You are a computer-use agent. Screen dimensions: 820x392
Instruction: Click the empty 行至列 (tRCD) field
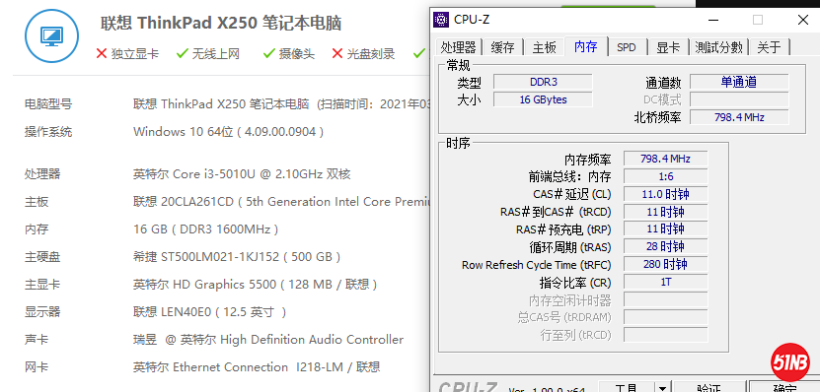point(665,335)
